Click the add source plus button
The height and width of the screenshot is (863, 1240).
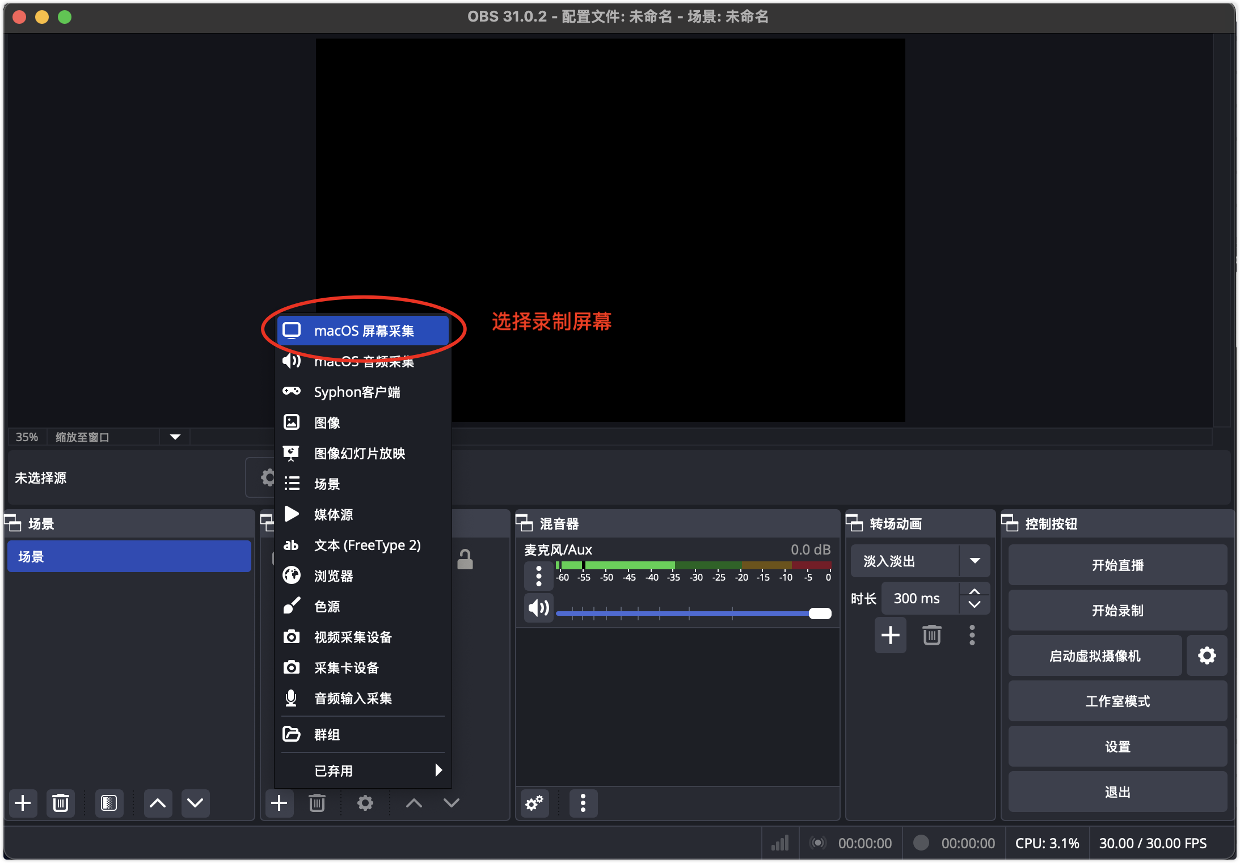(x=279, y=803)
